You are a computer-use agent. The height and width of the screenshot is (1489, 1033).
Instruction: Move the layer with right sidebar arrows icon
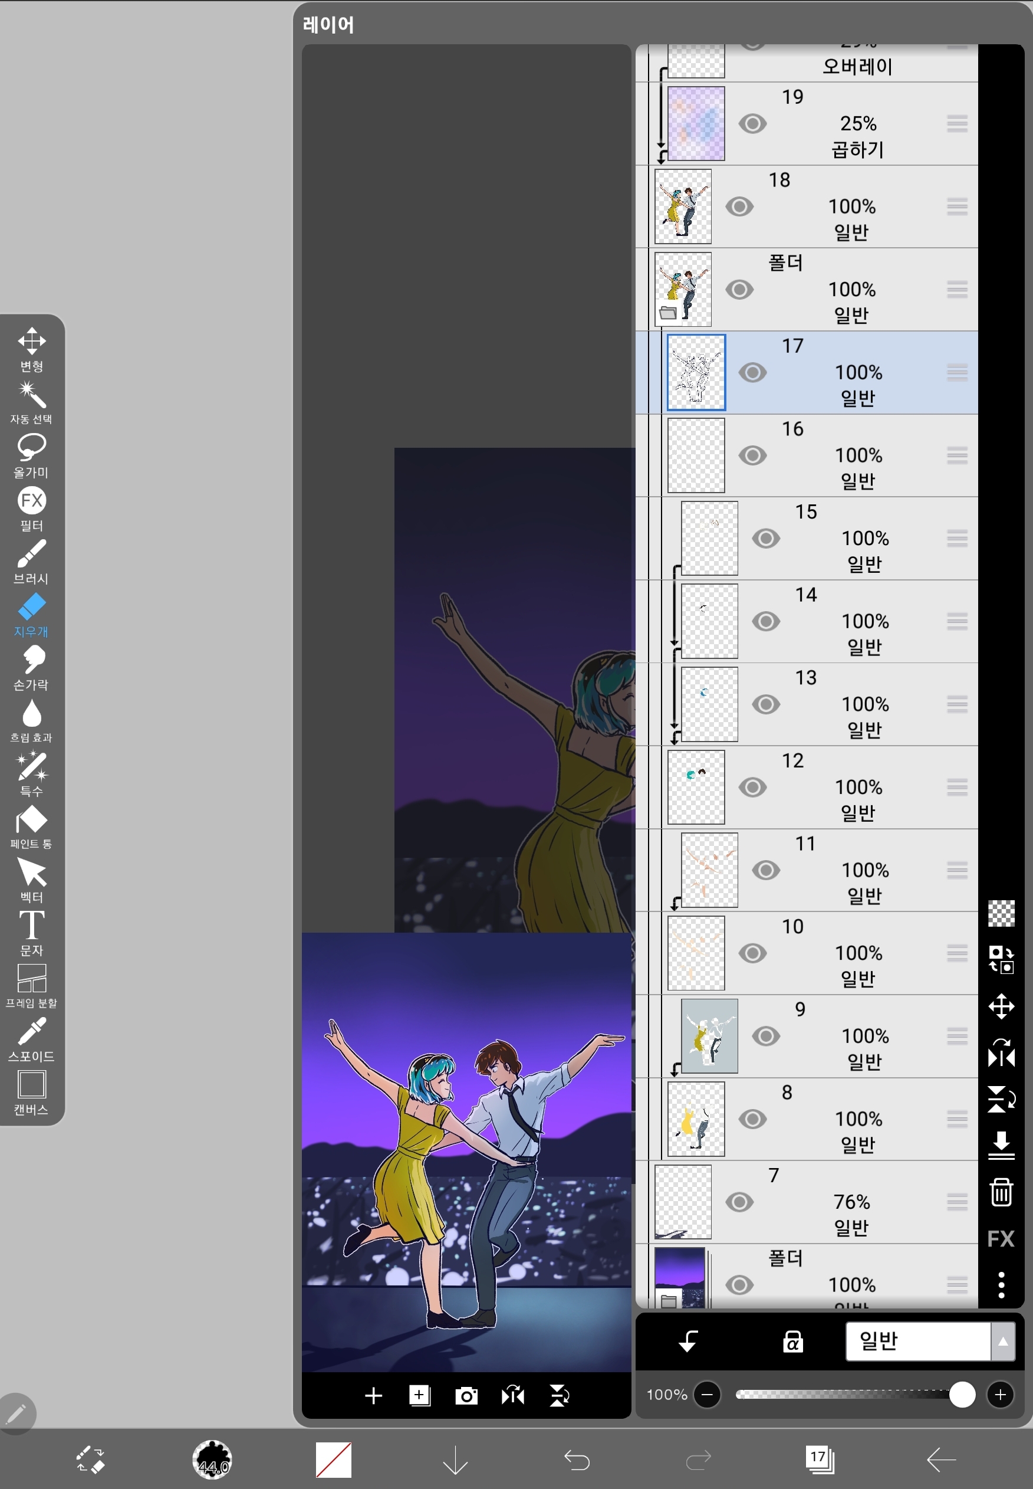coord(1001,1006)
